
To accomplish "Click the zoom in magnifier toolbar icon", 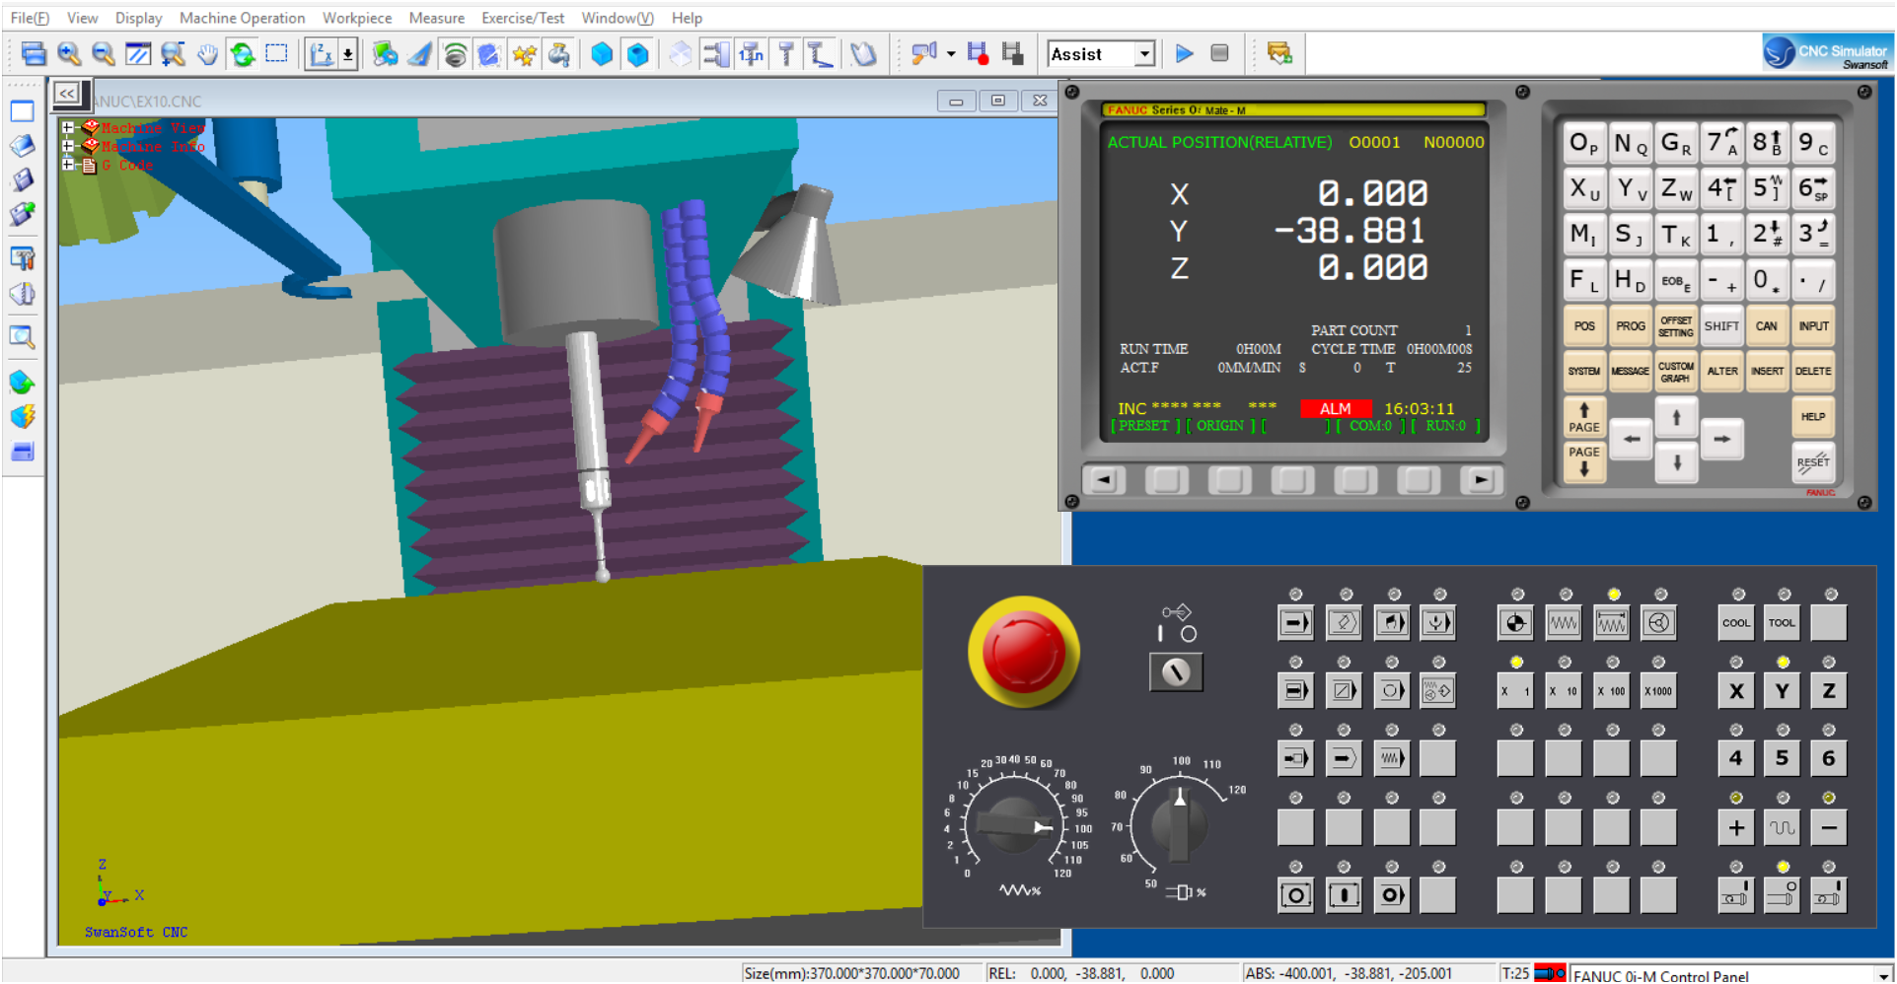I will pyautogui.click(x=68, y=54).
